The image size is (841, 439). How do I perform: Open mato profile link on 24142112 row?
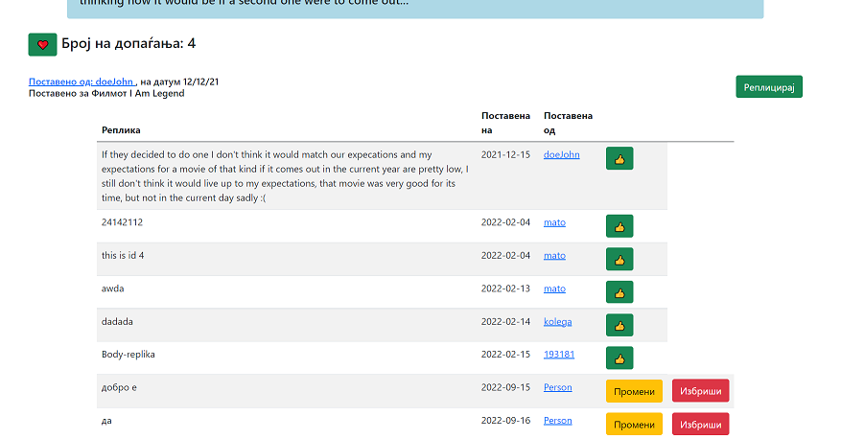tap(554, 222)
